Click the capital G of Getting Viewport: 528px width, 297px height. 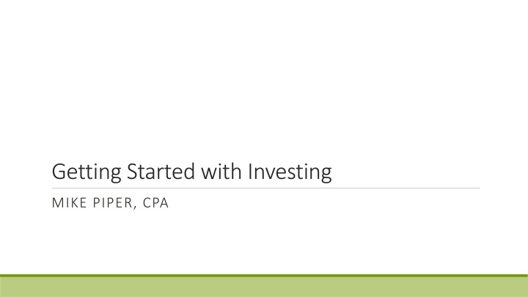59,172
